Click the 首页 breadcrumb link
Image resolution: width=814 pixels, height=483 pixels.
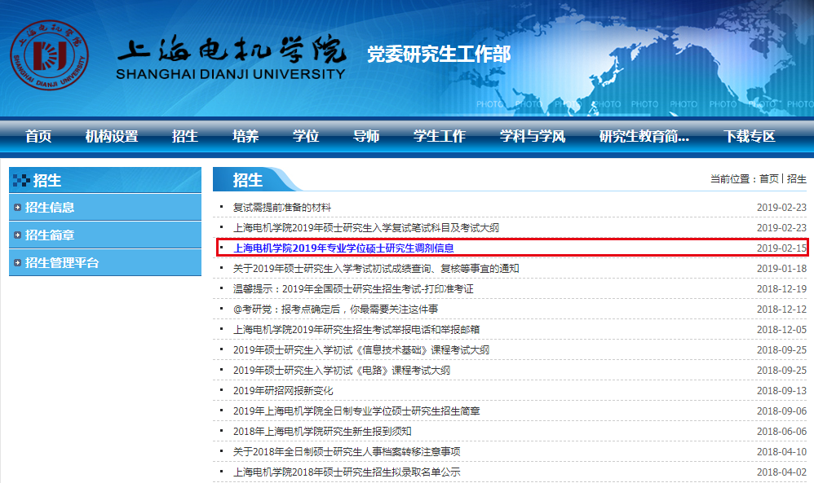pos(769,179)
